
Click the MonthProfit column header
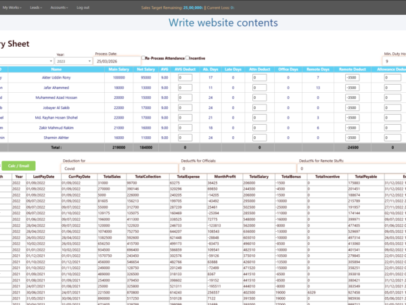(225, 177)
